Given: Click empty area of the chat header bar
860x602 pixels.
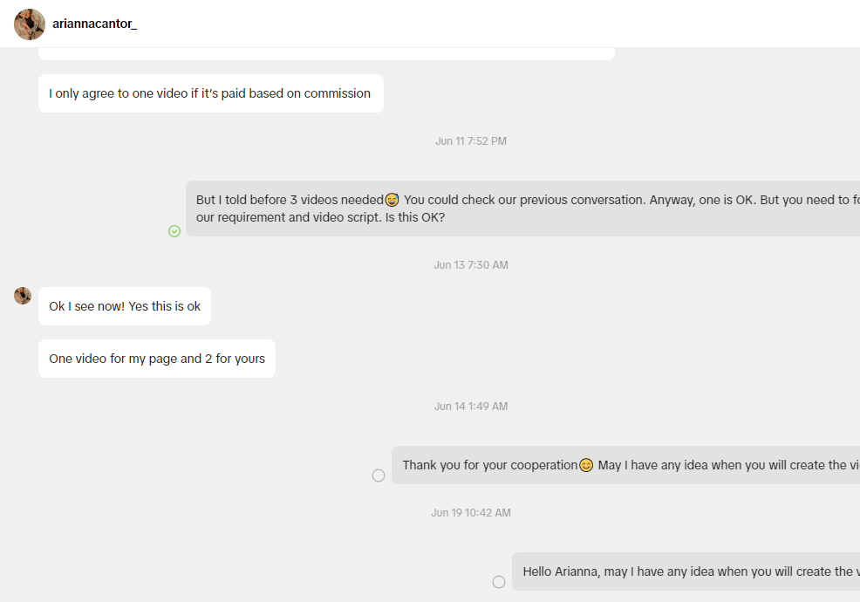Looking at the screenshot, I should [494, 24].
